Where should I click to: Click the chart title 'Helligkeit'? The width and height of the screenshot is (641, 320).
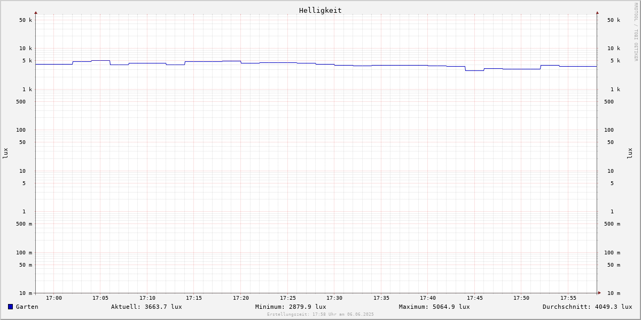(320, 10)
